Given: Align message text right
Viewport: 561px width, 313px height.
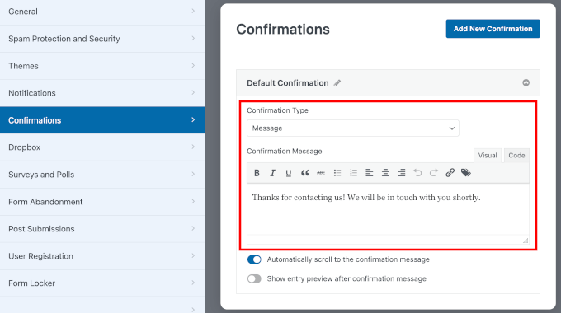Looking at the screenshot, I should pyautogui.click(x=402, y=173).
